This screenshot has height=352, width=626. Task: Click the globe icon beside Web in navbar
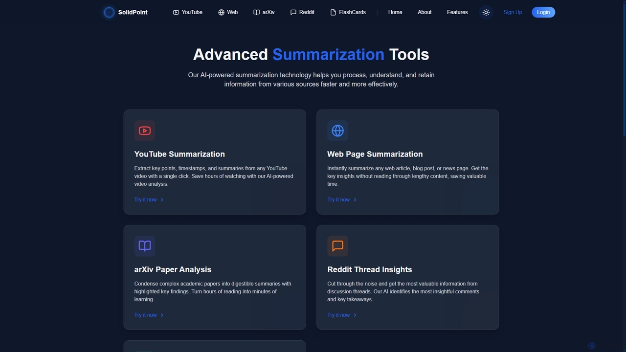pyautogui.click(x=221, y=12)
